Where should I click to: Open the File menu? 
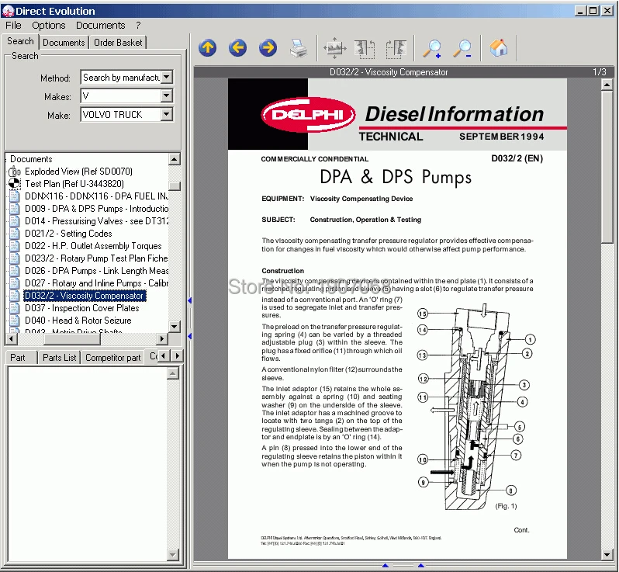click(x=13, y=26)
